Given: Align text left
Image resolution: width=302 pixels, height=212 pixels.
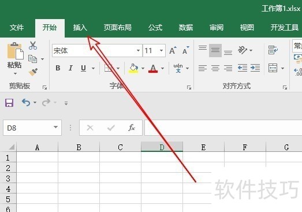Looking at the screenshot, I should 203,68.
